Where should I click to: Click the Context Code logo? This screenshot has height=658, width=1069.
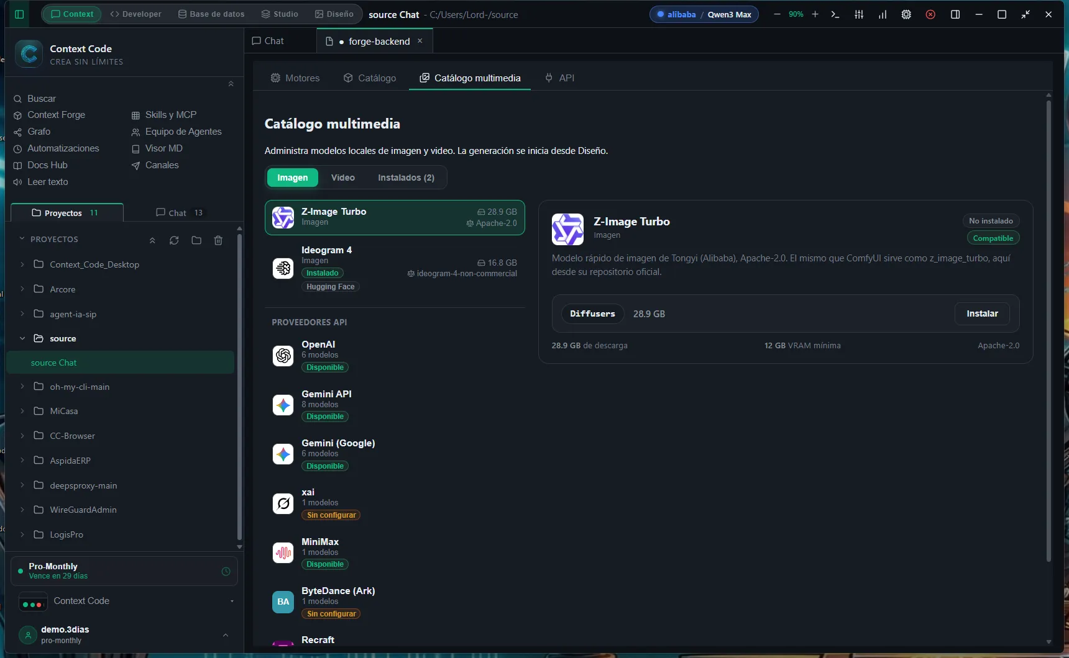coord(29,54)
